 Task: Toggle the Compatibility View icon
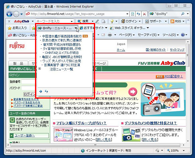coord(133,14)
